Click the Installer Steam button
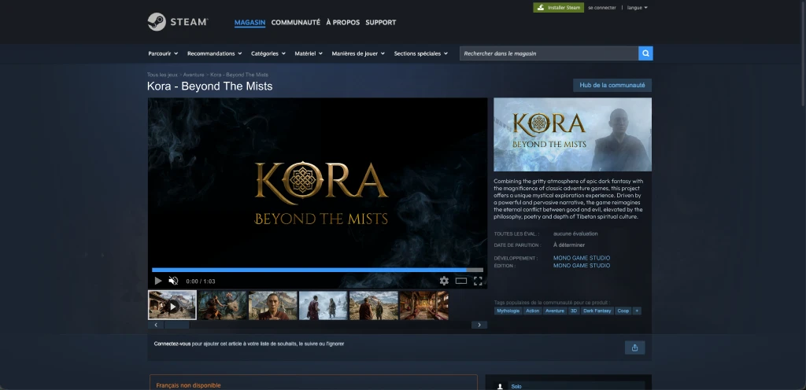The width and height of the screenshot is (806, 390). point(559,8)
